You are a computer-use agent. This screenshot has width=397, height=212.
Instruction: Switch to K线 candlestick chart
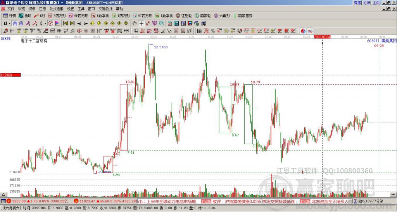[x=39, y=15]
